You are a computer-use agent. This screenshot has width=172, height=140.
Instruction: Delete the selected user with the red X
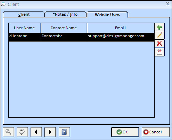pyautogui.click(x=159, y=44)
